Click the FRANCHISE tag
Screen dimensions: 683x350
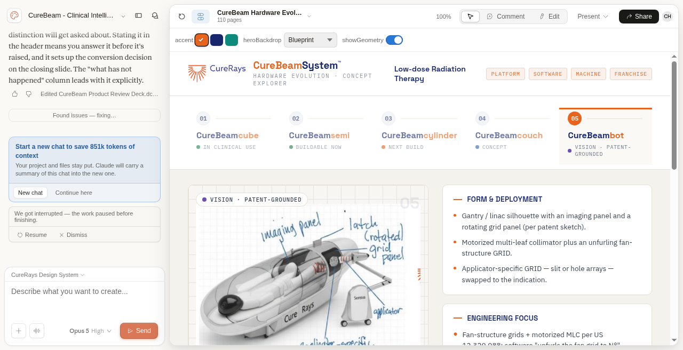631,74
